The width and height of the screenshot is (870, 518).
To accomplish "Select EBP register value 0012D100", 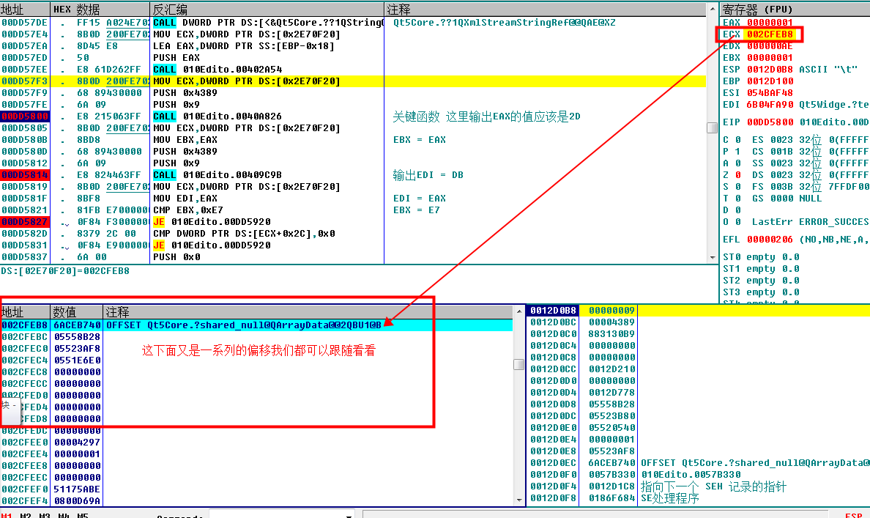I will 770,81.
